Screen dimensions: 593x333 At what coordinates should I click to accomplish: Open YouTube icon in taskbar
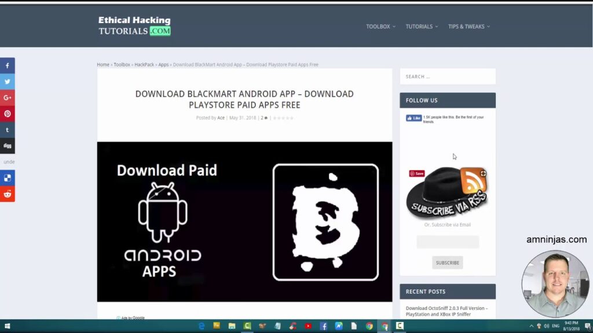click(308, 326)
